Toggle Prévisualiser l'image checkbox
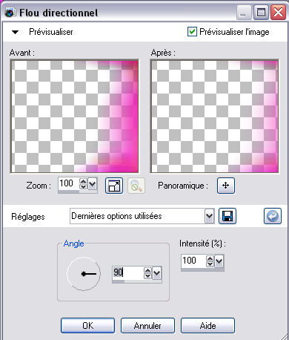The width and height of the screenshot is (289, 340). point(192,32)
